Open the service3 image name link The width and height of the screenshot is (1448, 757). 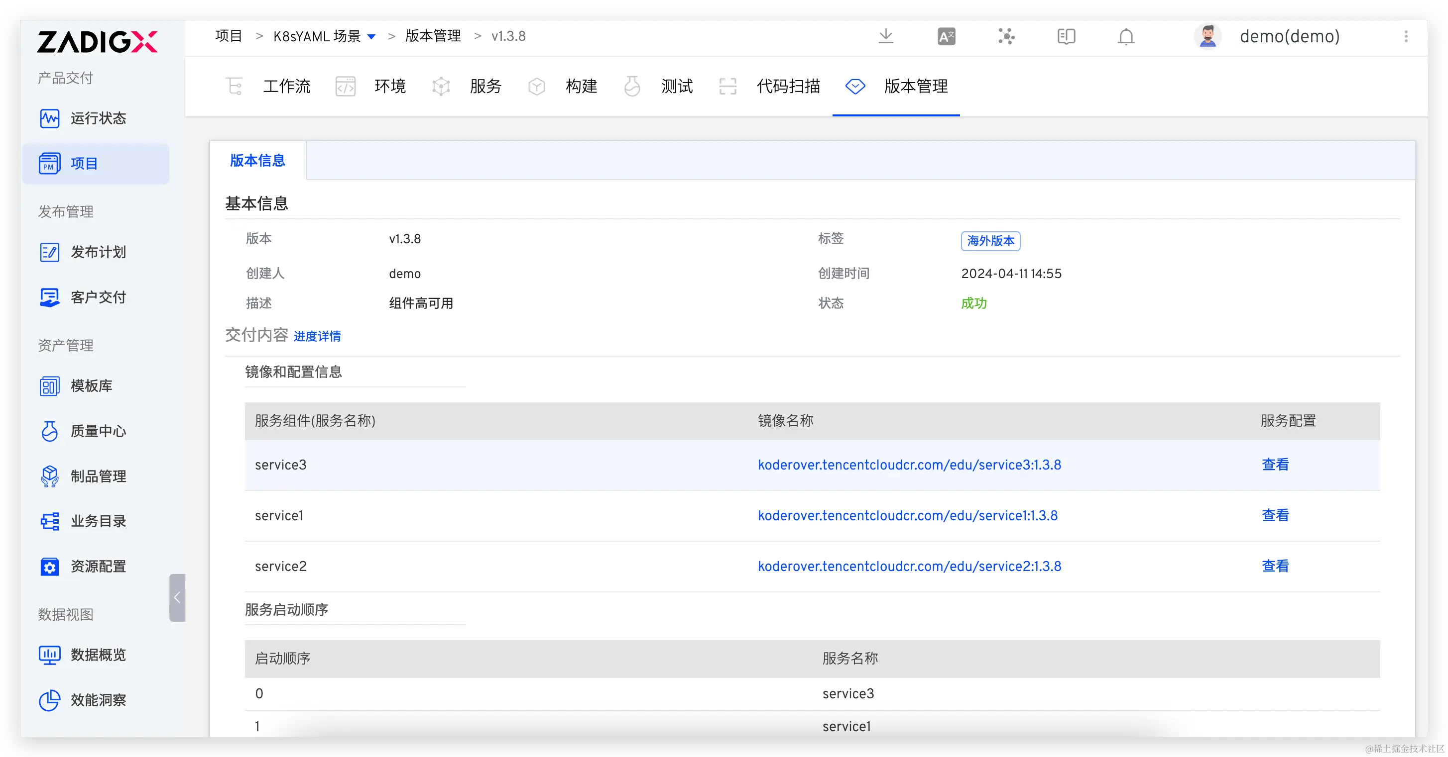[909, 465]
